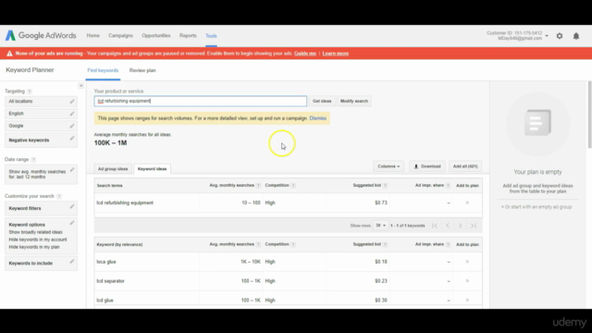The image size is (592, 333).
Task: Go to next page of keywords
Action: 461,226
